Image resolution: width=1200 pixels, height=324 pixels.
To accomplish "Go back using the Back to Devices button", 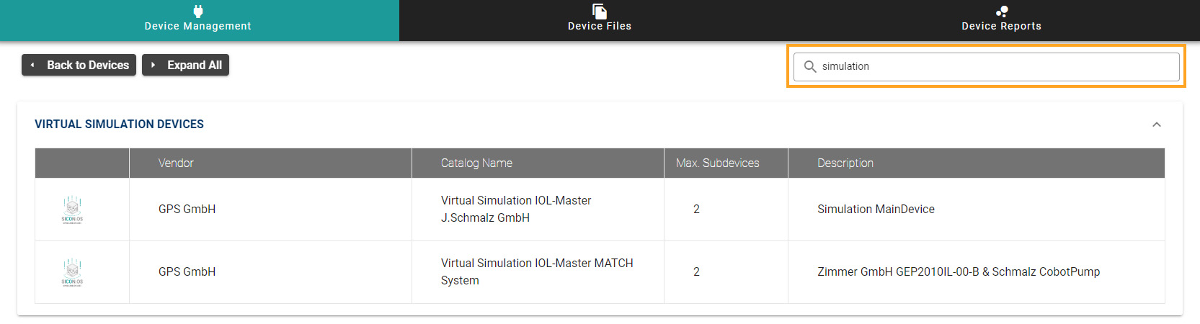I will (x=79, y=65).
